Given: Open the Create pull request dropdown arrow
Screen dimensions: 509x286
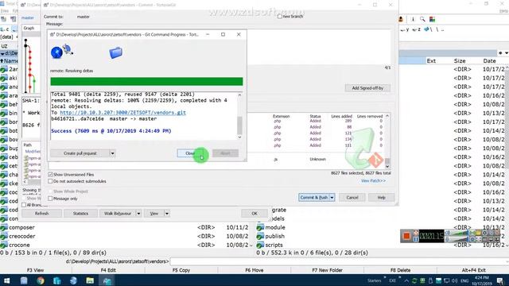Looking at the screenshot, I should point(112,153).
